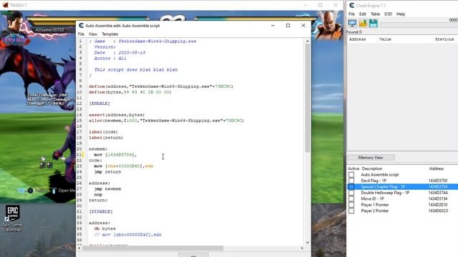Toggle Devil Flag - 1P active checkbox
Screen dimensions: 458x257
tap(351, 181)
